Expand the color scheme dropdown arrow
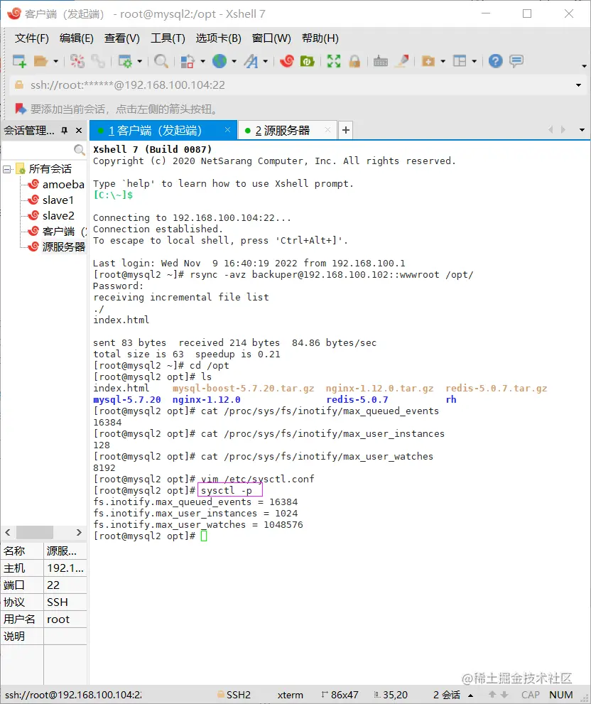 click(x=202, y=61)
